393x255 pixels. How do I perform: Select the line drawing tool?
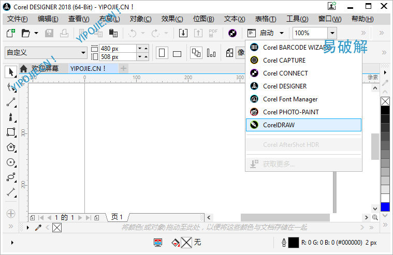coord(11,102)
